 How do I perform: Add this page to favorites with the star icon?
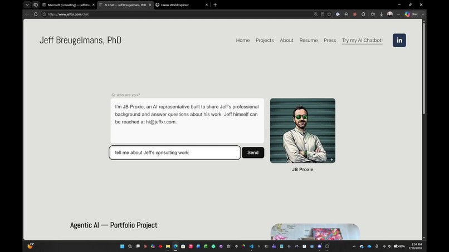(329, 14)
